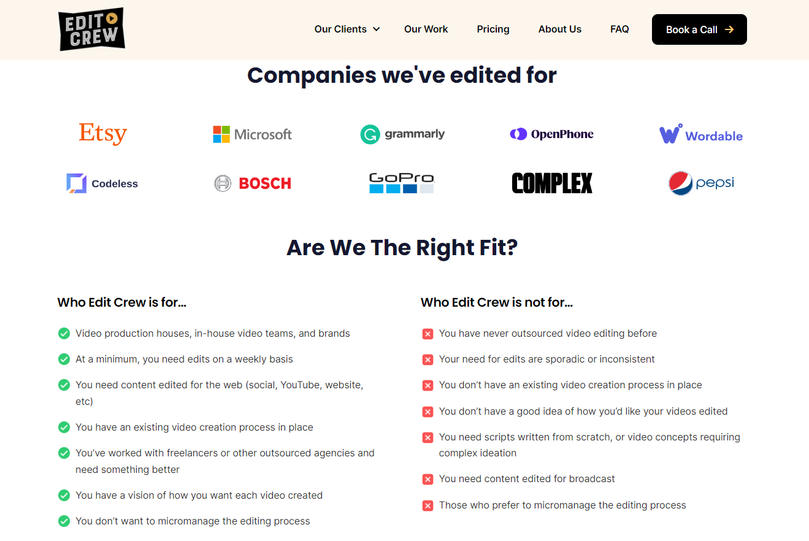Click the Edit Crew logo

[x=92, y=29]
